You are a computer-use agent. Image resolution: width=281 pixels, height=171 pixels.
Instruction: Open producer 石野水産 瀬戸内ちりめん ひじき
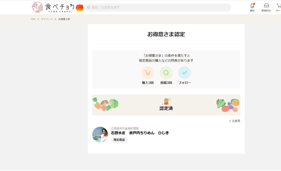click(x=140, y=133)
